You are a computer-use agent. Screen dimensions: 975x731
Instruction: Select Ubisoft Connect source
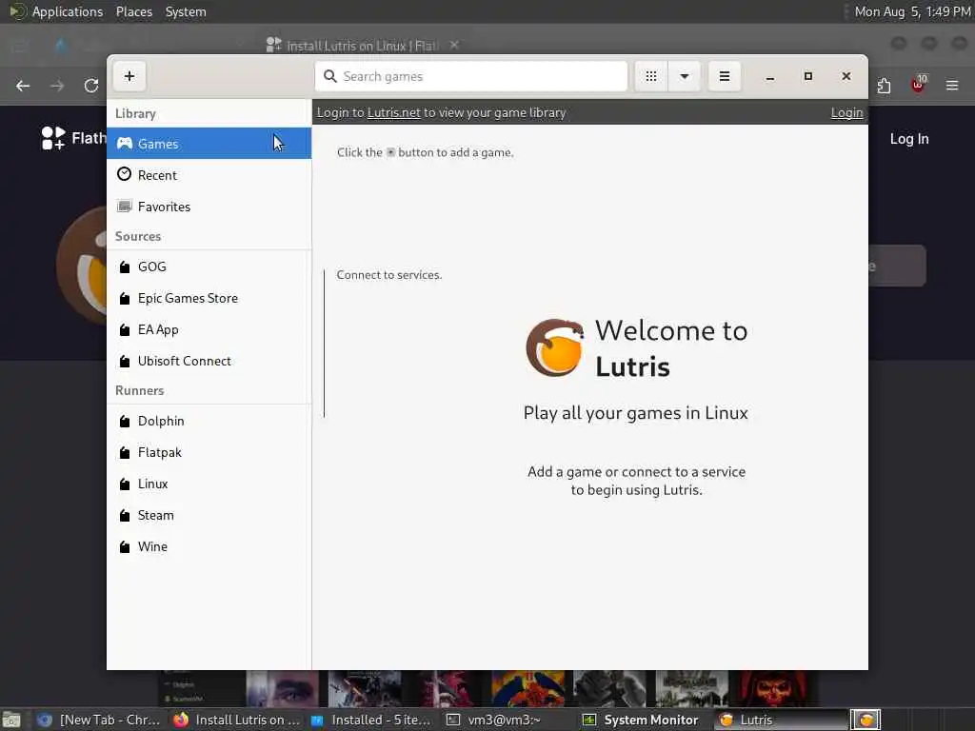click(x=209, y=361)
